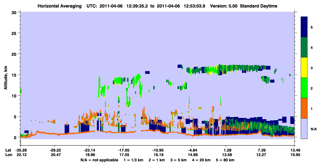The image size is (327, 167).
Task: Click the y-axis tick label 20
Action: 15,54
